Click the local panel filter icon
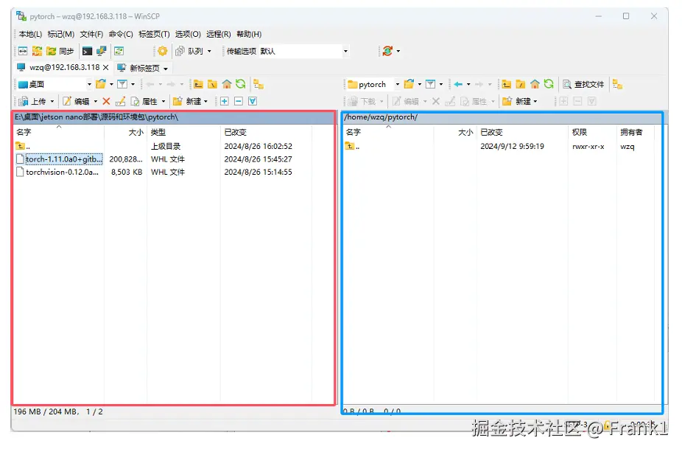The image size is (682, 452). point(123,84)
